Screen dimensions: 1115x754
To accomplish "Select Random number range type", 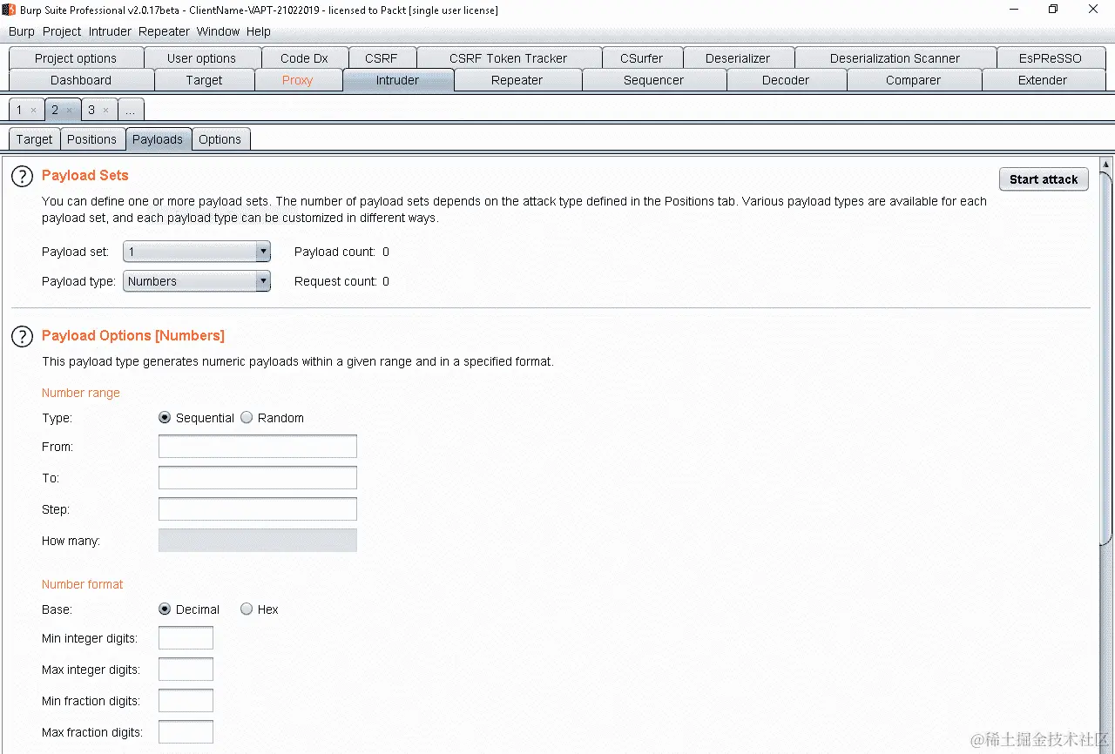I will coord(247,418).
